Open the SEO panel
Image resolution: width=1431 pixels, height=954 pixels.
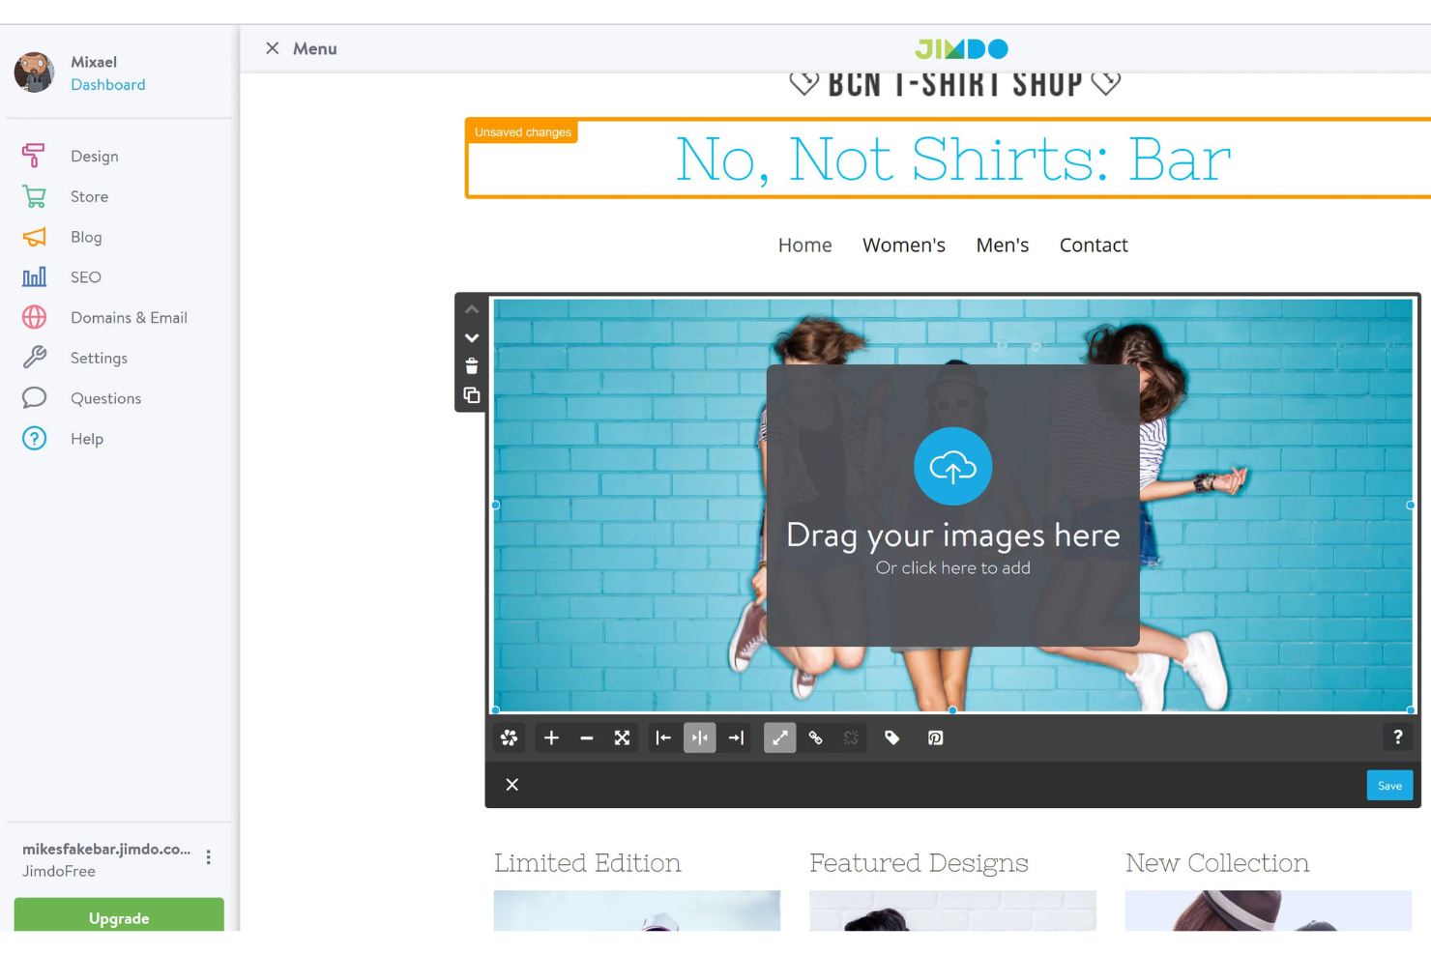tap(85, 277)
